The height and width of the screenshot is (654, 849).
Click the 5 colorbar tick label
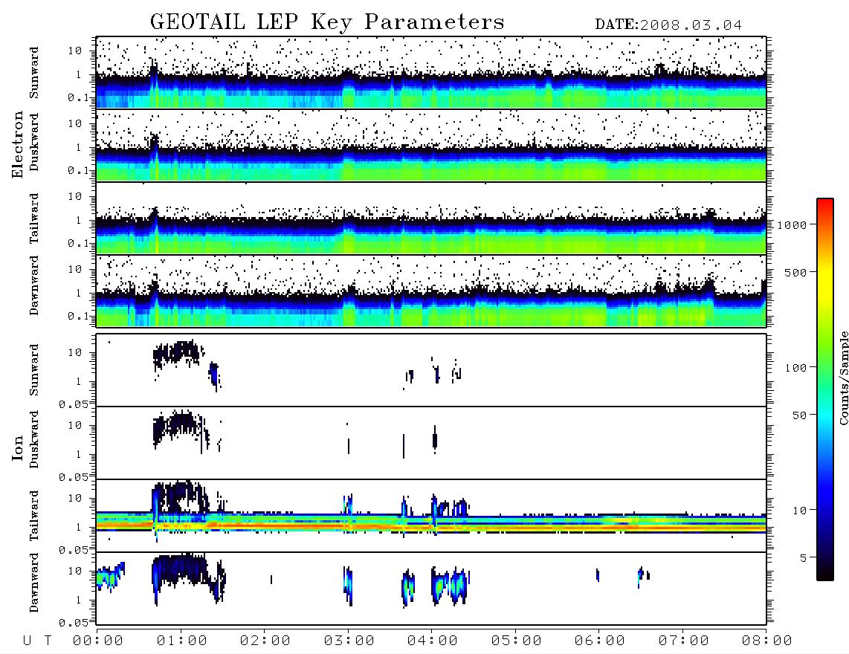803,557
